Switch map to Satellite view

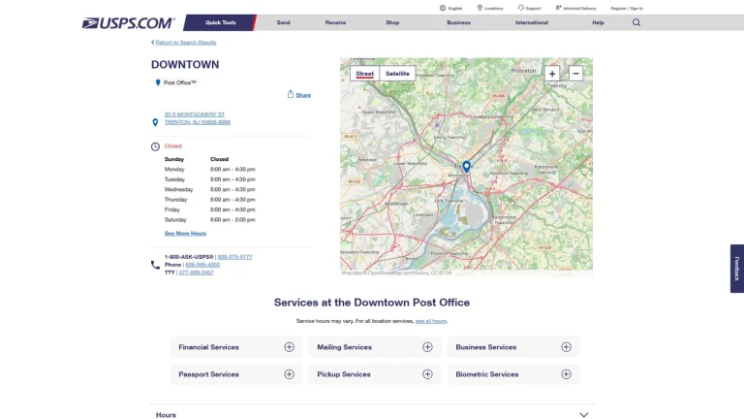click(397, 74)
